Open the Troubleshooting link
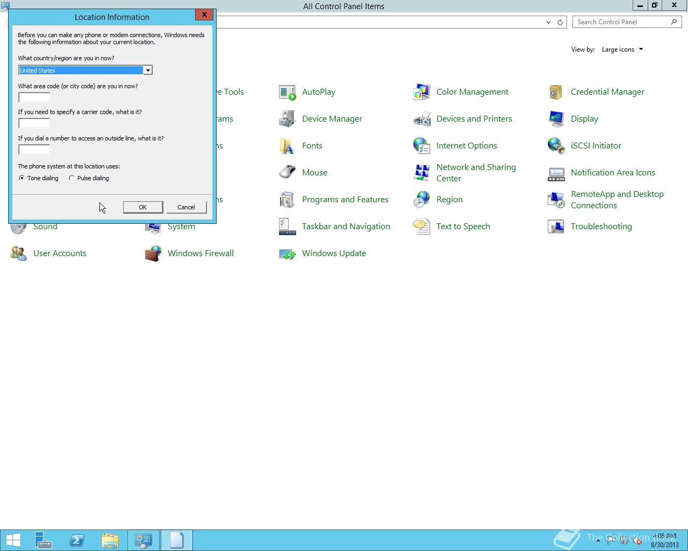The width and height of the screenshot is (688, 551). [x=601, y=227]
